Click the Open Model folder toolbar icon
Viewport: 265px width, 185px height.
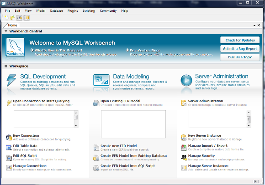tap(12, 18)
